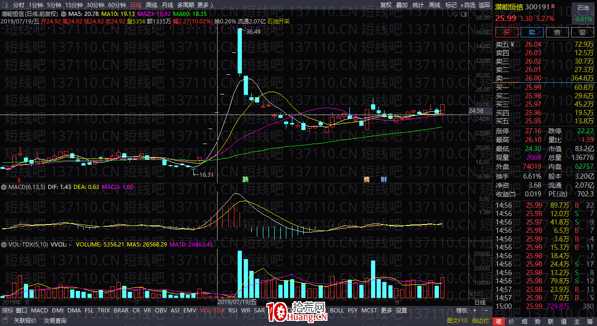The image size is (597, 326).
Task: Click the 财 finance marker on the chart
Action: point(383,180)
